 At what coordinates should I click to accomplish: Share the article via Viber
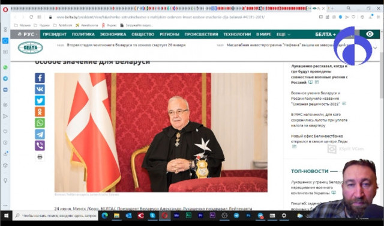point(40,146)
